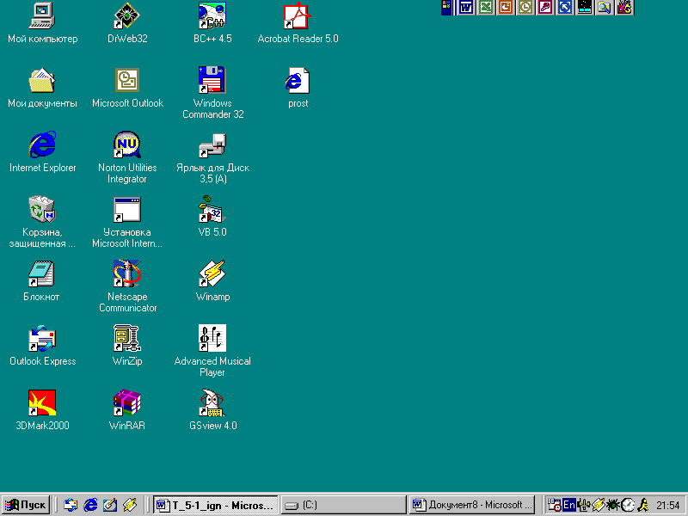688x516 pixels.
Task: Click the starry screen icon in Office shortcut bar
Action: (x=585, y=8)
